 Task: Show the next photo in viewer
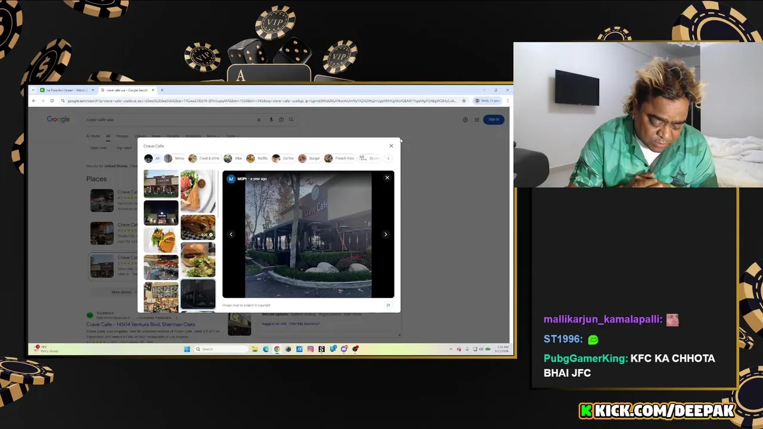[386, 234]
